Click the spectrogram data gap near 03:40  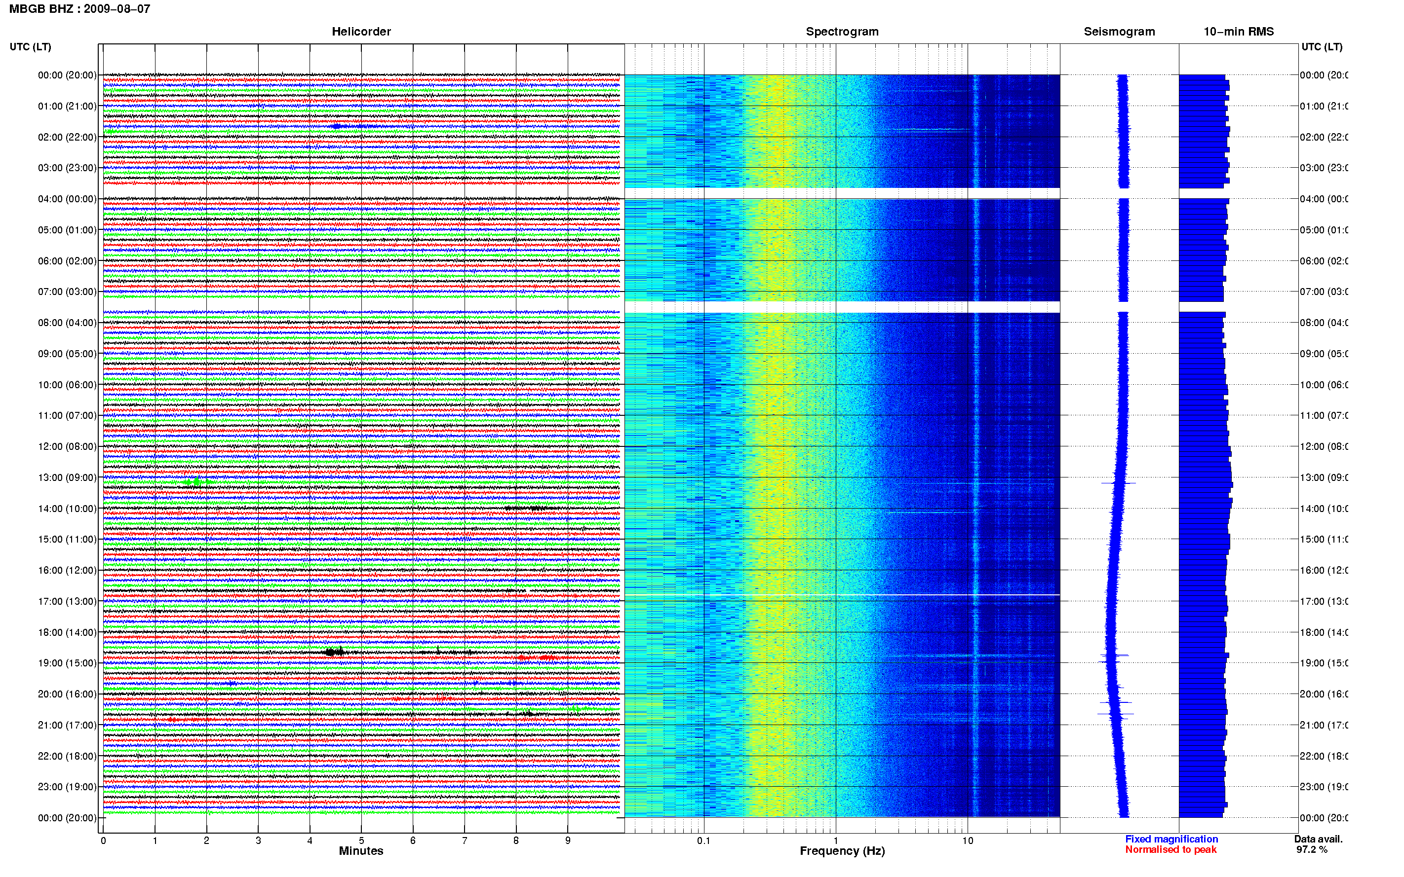pos(842,193)
